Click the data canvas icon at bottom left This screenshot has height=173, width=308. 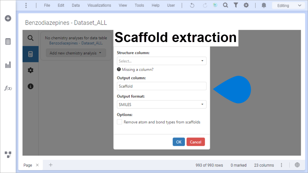click(8, 155)
